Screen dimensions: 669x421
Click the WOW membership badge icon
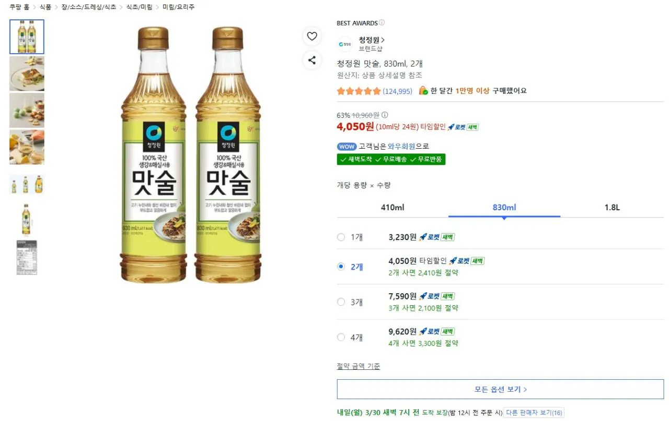pyautogui.click(x=347, y=147)
